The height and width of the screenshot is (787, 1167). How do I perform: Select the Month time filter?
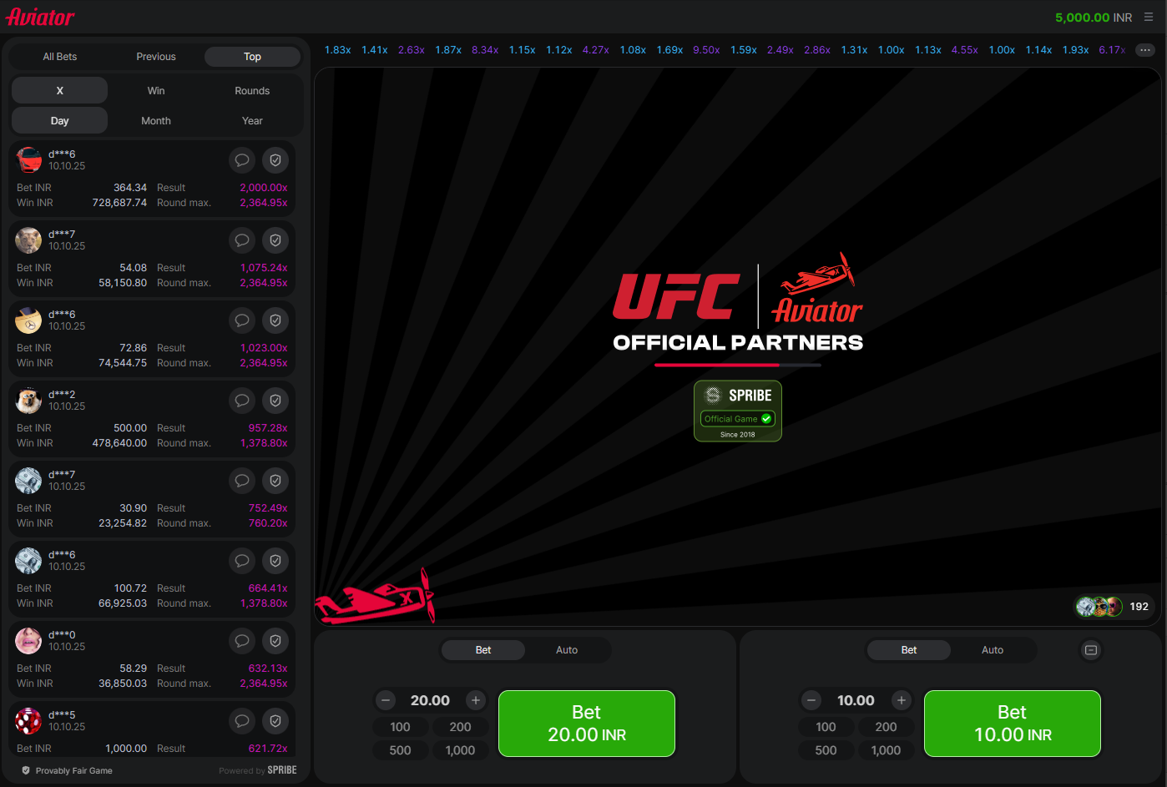coord(156,121)
